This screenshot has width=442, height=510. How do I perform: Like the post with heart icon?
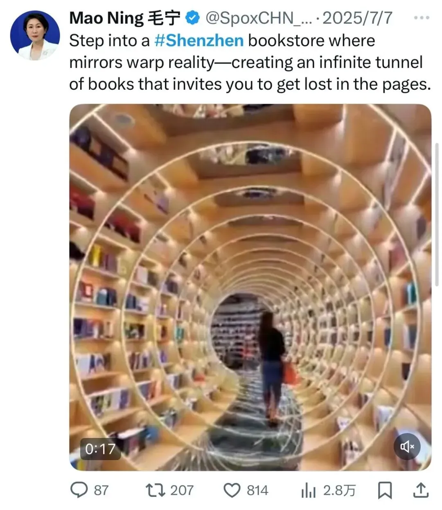tap(232, 490)
